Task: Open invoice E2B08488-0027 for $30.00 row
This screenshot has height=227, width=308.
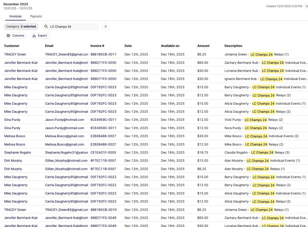Action: (x=103, y=136)
